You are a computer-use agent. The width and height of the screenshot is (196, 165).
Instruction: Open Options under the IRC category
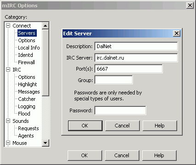pyautogui.click(x=27, y=77)
